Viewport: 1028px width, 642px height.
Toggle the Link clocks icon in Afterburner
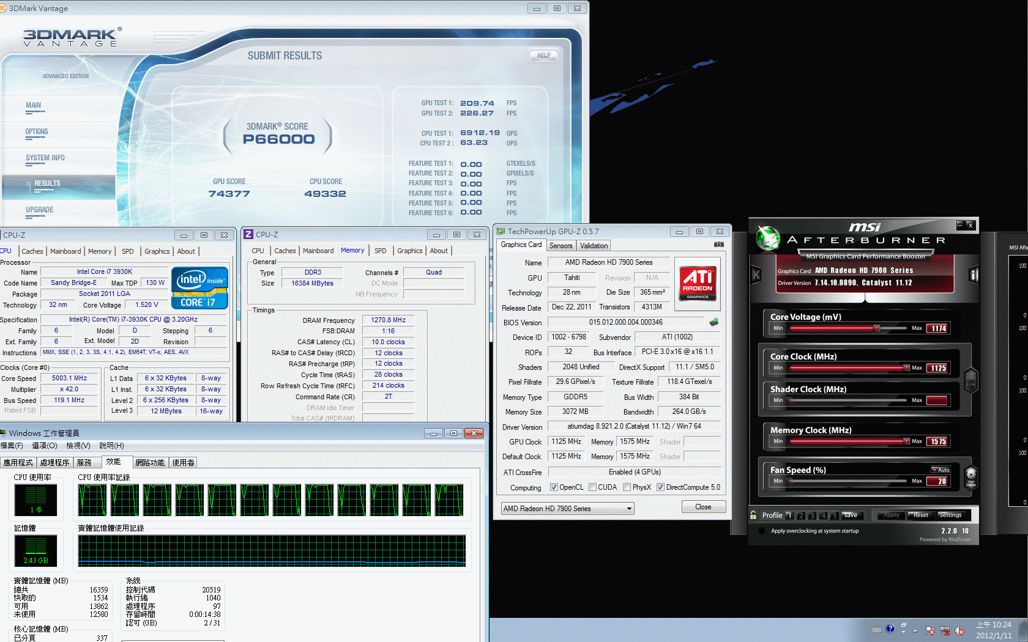coord(971,380)
